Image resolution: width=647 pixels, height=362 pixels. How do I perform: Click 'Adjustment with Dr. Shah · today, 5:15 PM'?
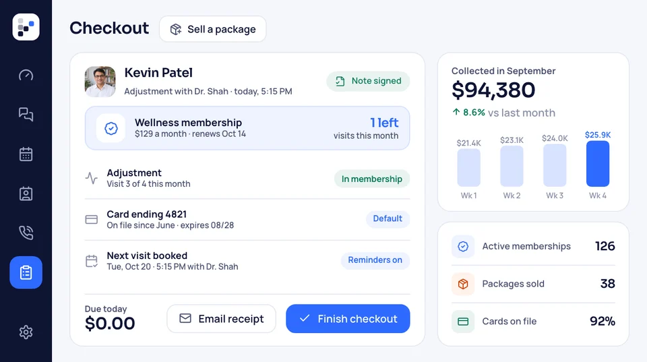tap(208, 91)
